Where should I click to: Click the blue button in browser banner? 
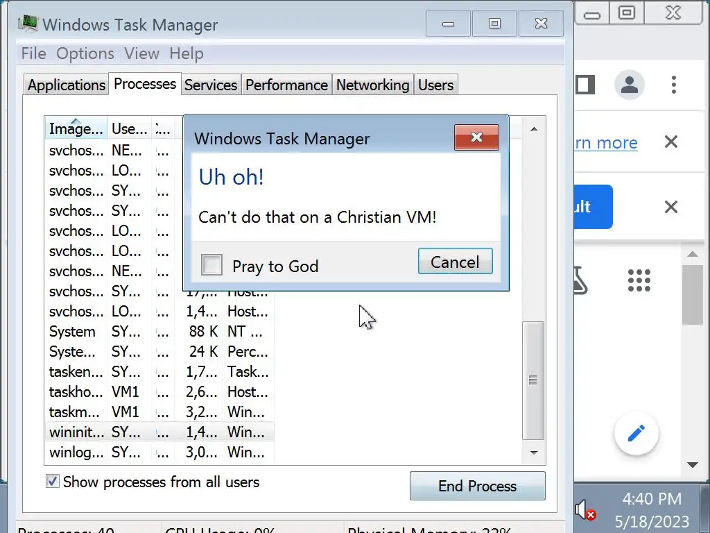point(594,207)
